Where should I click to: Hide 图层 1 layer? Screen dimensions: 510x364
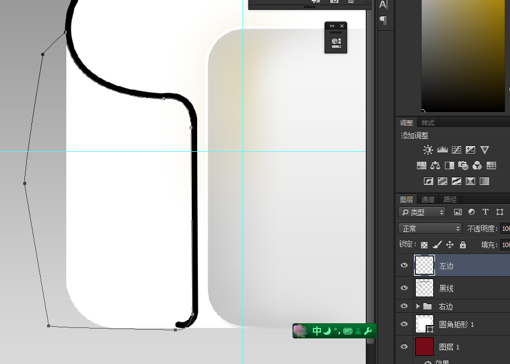404,347
